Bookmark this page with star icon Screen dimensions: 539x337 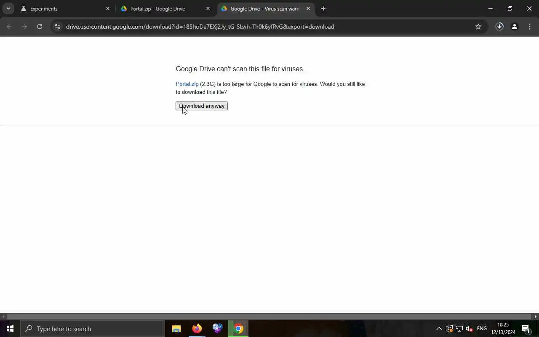pyautogui.click(x=478, y=27)
